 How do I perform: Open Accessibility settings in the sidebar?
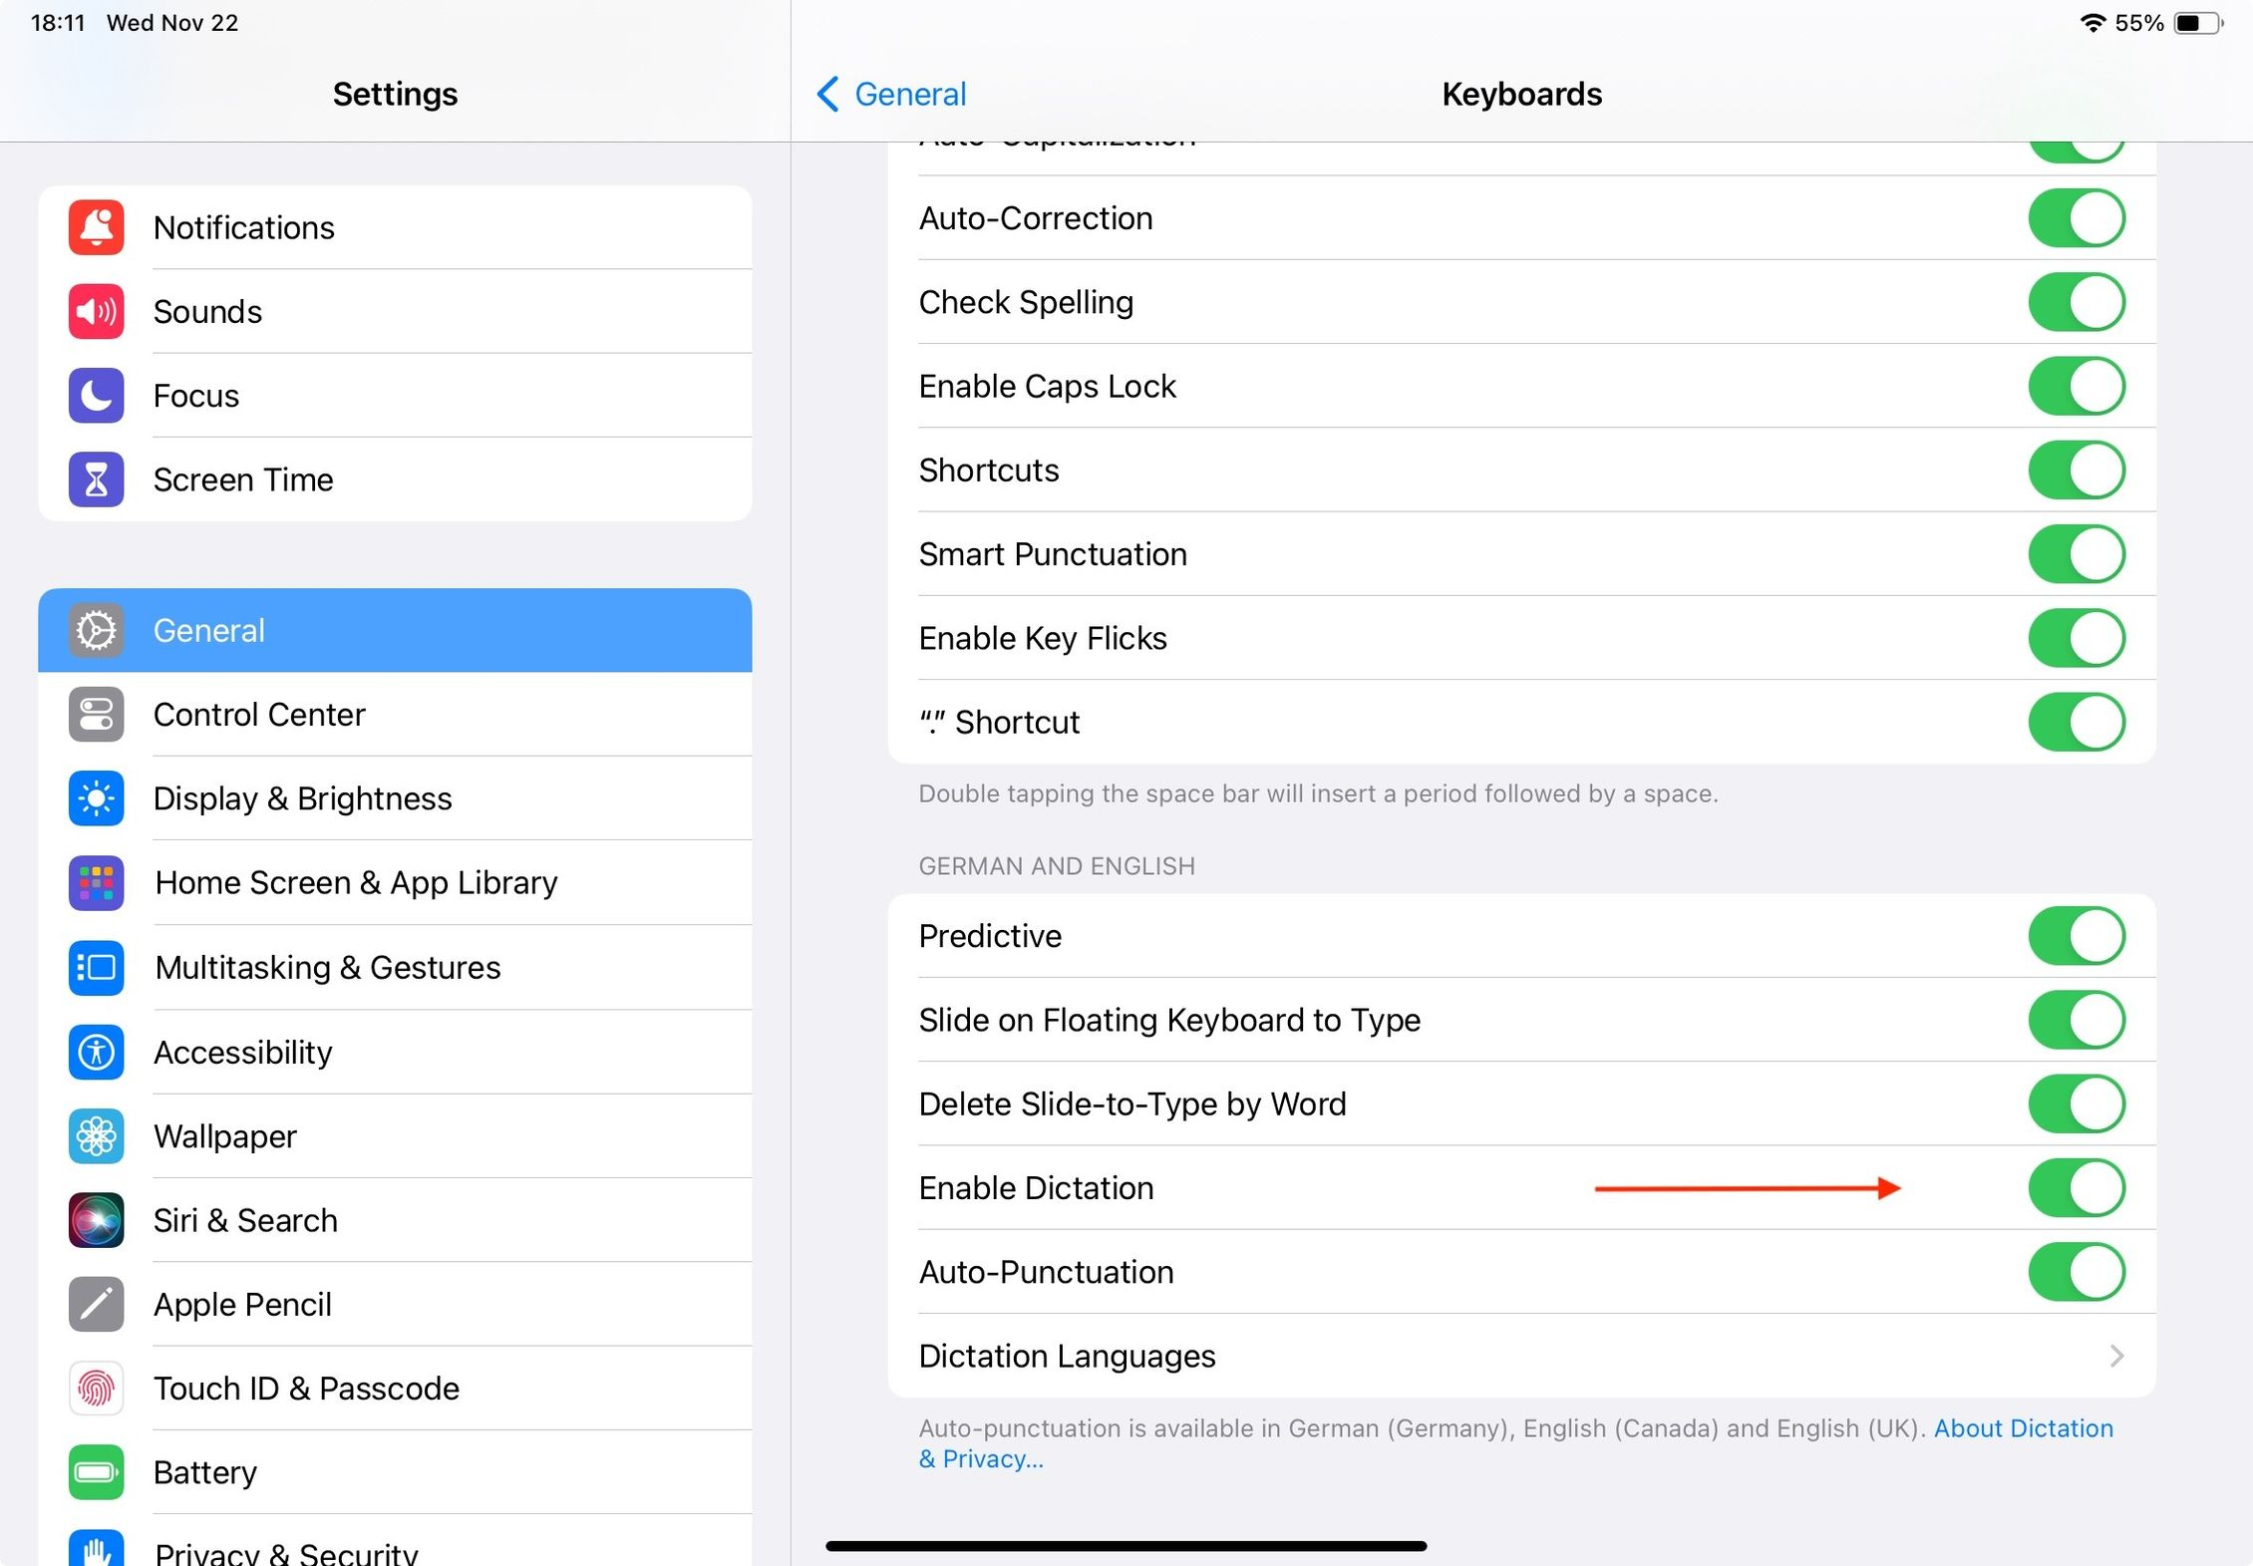[x=242, y=1053]
